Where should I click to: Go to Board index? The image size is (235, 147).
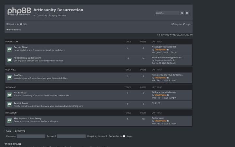[13, 30]
